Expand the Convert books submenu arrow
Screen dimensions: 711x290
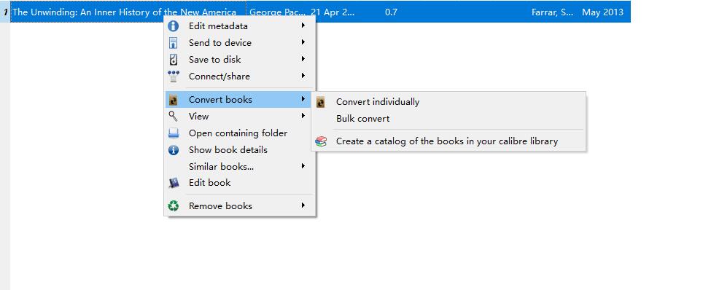[x=303, y=99]
